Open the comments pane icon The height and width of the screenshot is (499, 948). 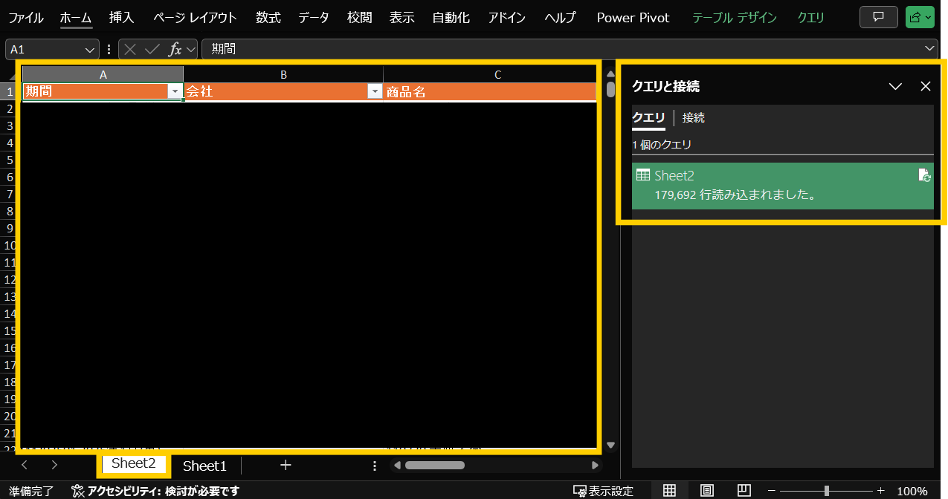[x=878, y=17]
